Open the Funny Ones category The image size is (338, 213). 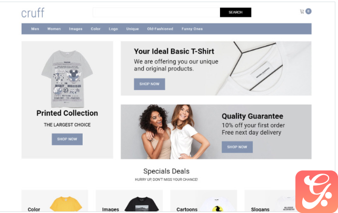(192, 29)
